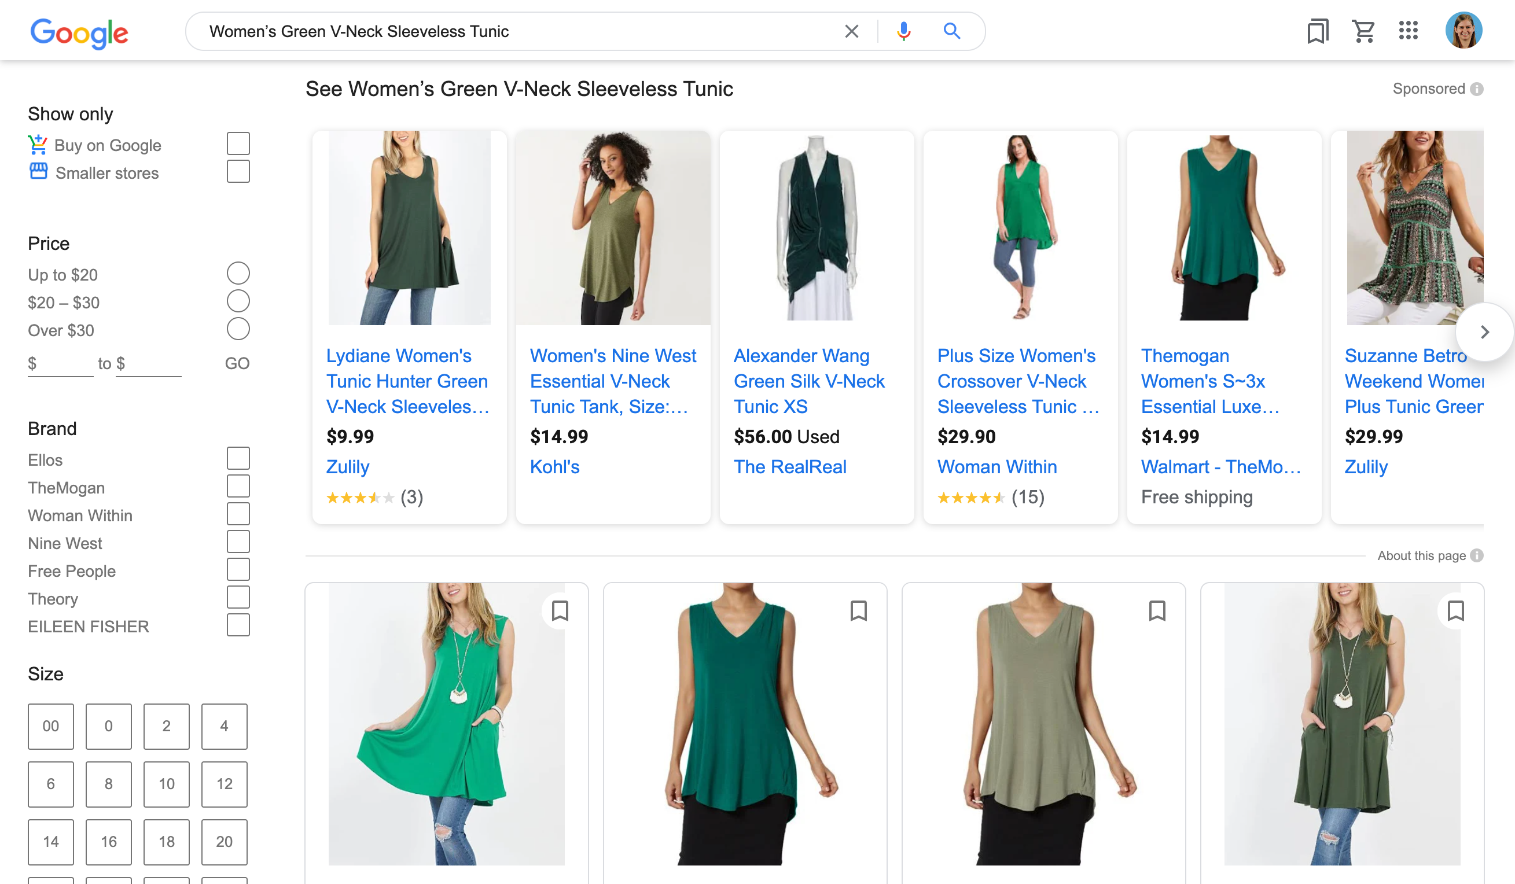Click the Google microphone search icon
This screenshot has height=884, width=1515.
tap(903, 31)
